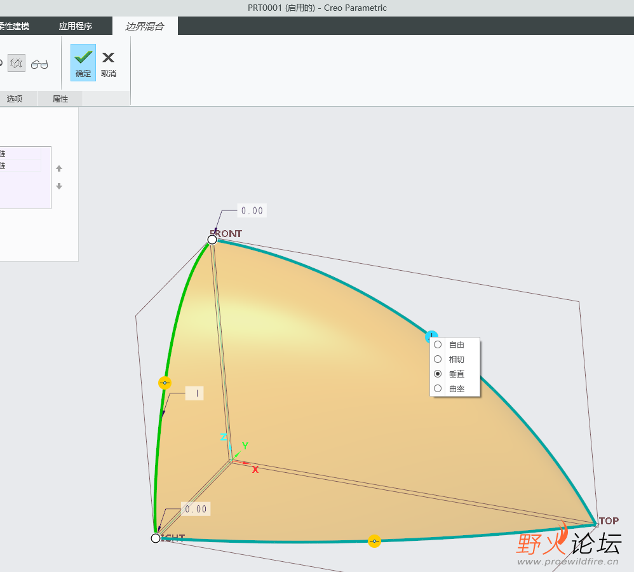Click the cyan constraint marker on teal curve
The height and width of the screenshot is (572, 634).
pyautogui.click(x=431, y=336)
